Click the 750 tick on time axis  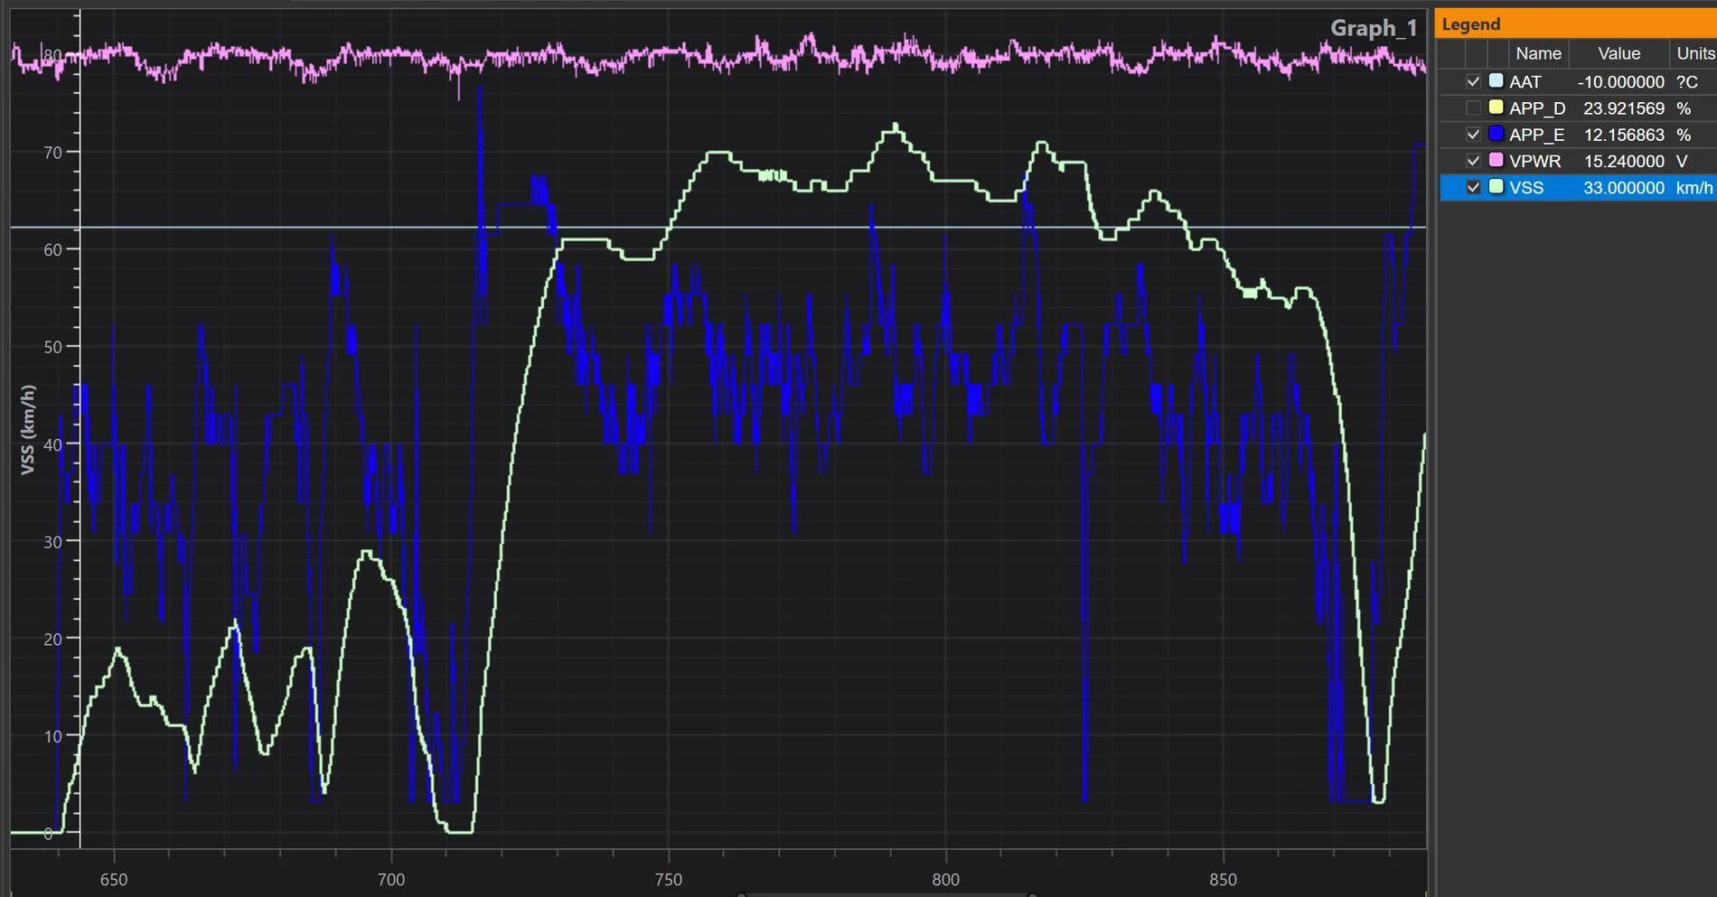tap(669, 879)
